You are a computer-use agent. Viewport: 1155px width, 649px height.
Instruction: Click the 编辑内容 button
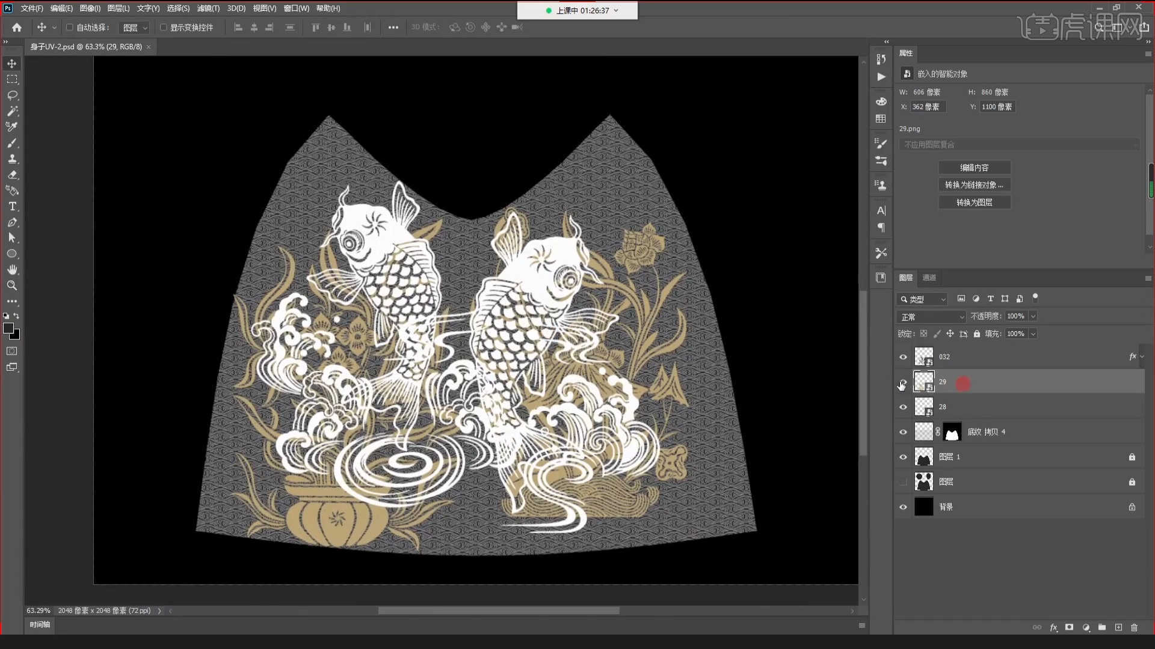tap(975, 168)
